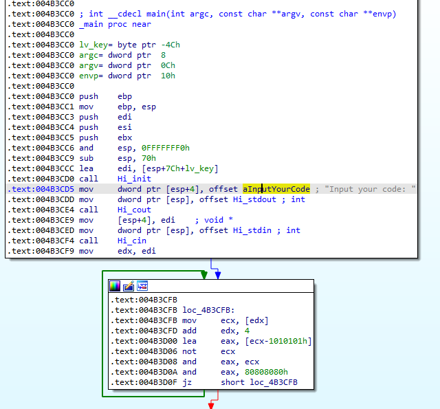Click the edit node comment pencil icon
This screenshot has height=409, width=440.
tap(129, 286)
